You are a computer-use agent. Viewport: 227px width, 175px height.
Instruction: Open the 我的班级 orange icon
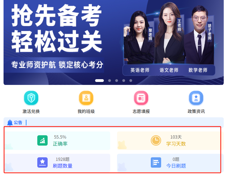click(86, 98)
